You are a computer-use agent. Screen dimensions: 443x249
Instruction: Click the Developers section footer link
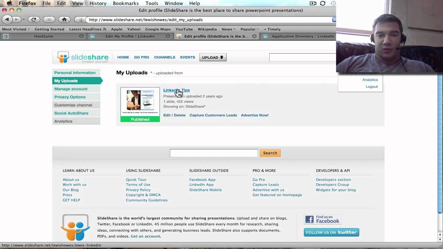(x=333, y=179)
